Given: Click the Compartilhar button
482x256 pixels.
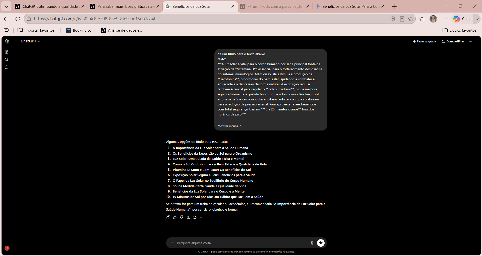Looking at the screenshot, I should pyautogui.click(x=453, y=41).
